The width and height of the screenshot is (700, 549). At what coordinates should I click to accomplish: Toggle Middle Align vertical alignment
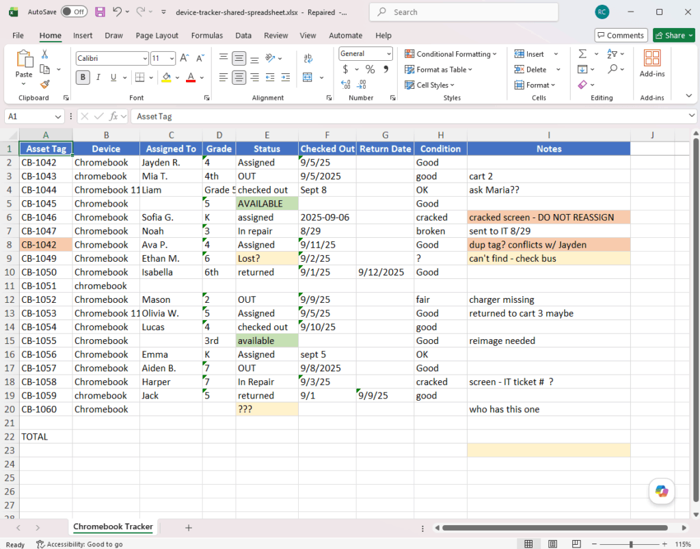239,58
